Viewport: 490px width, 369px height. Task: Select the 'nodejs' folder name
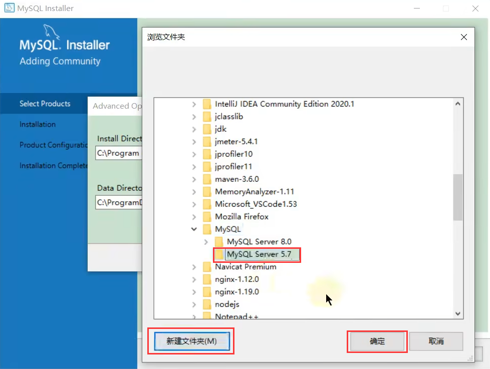pos(227,304)
